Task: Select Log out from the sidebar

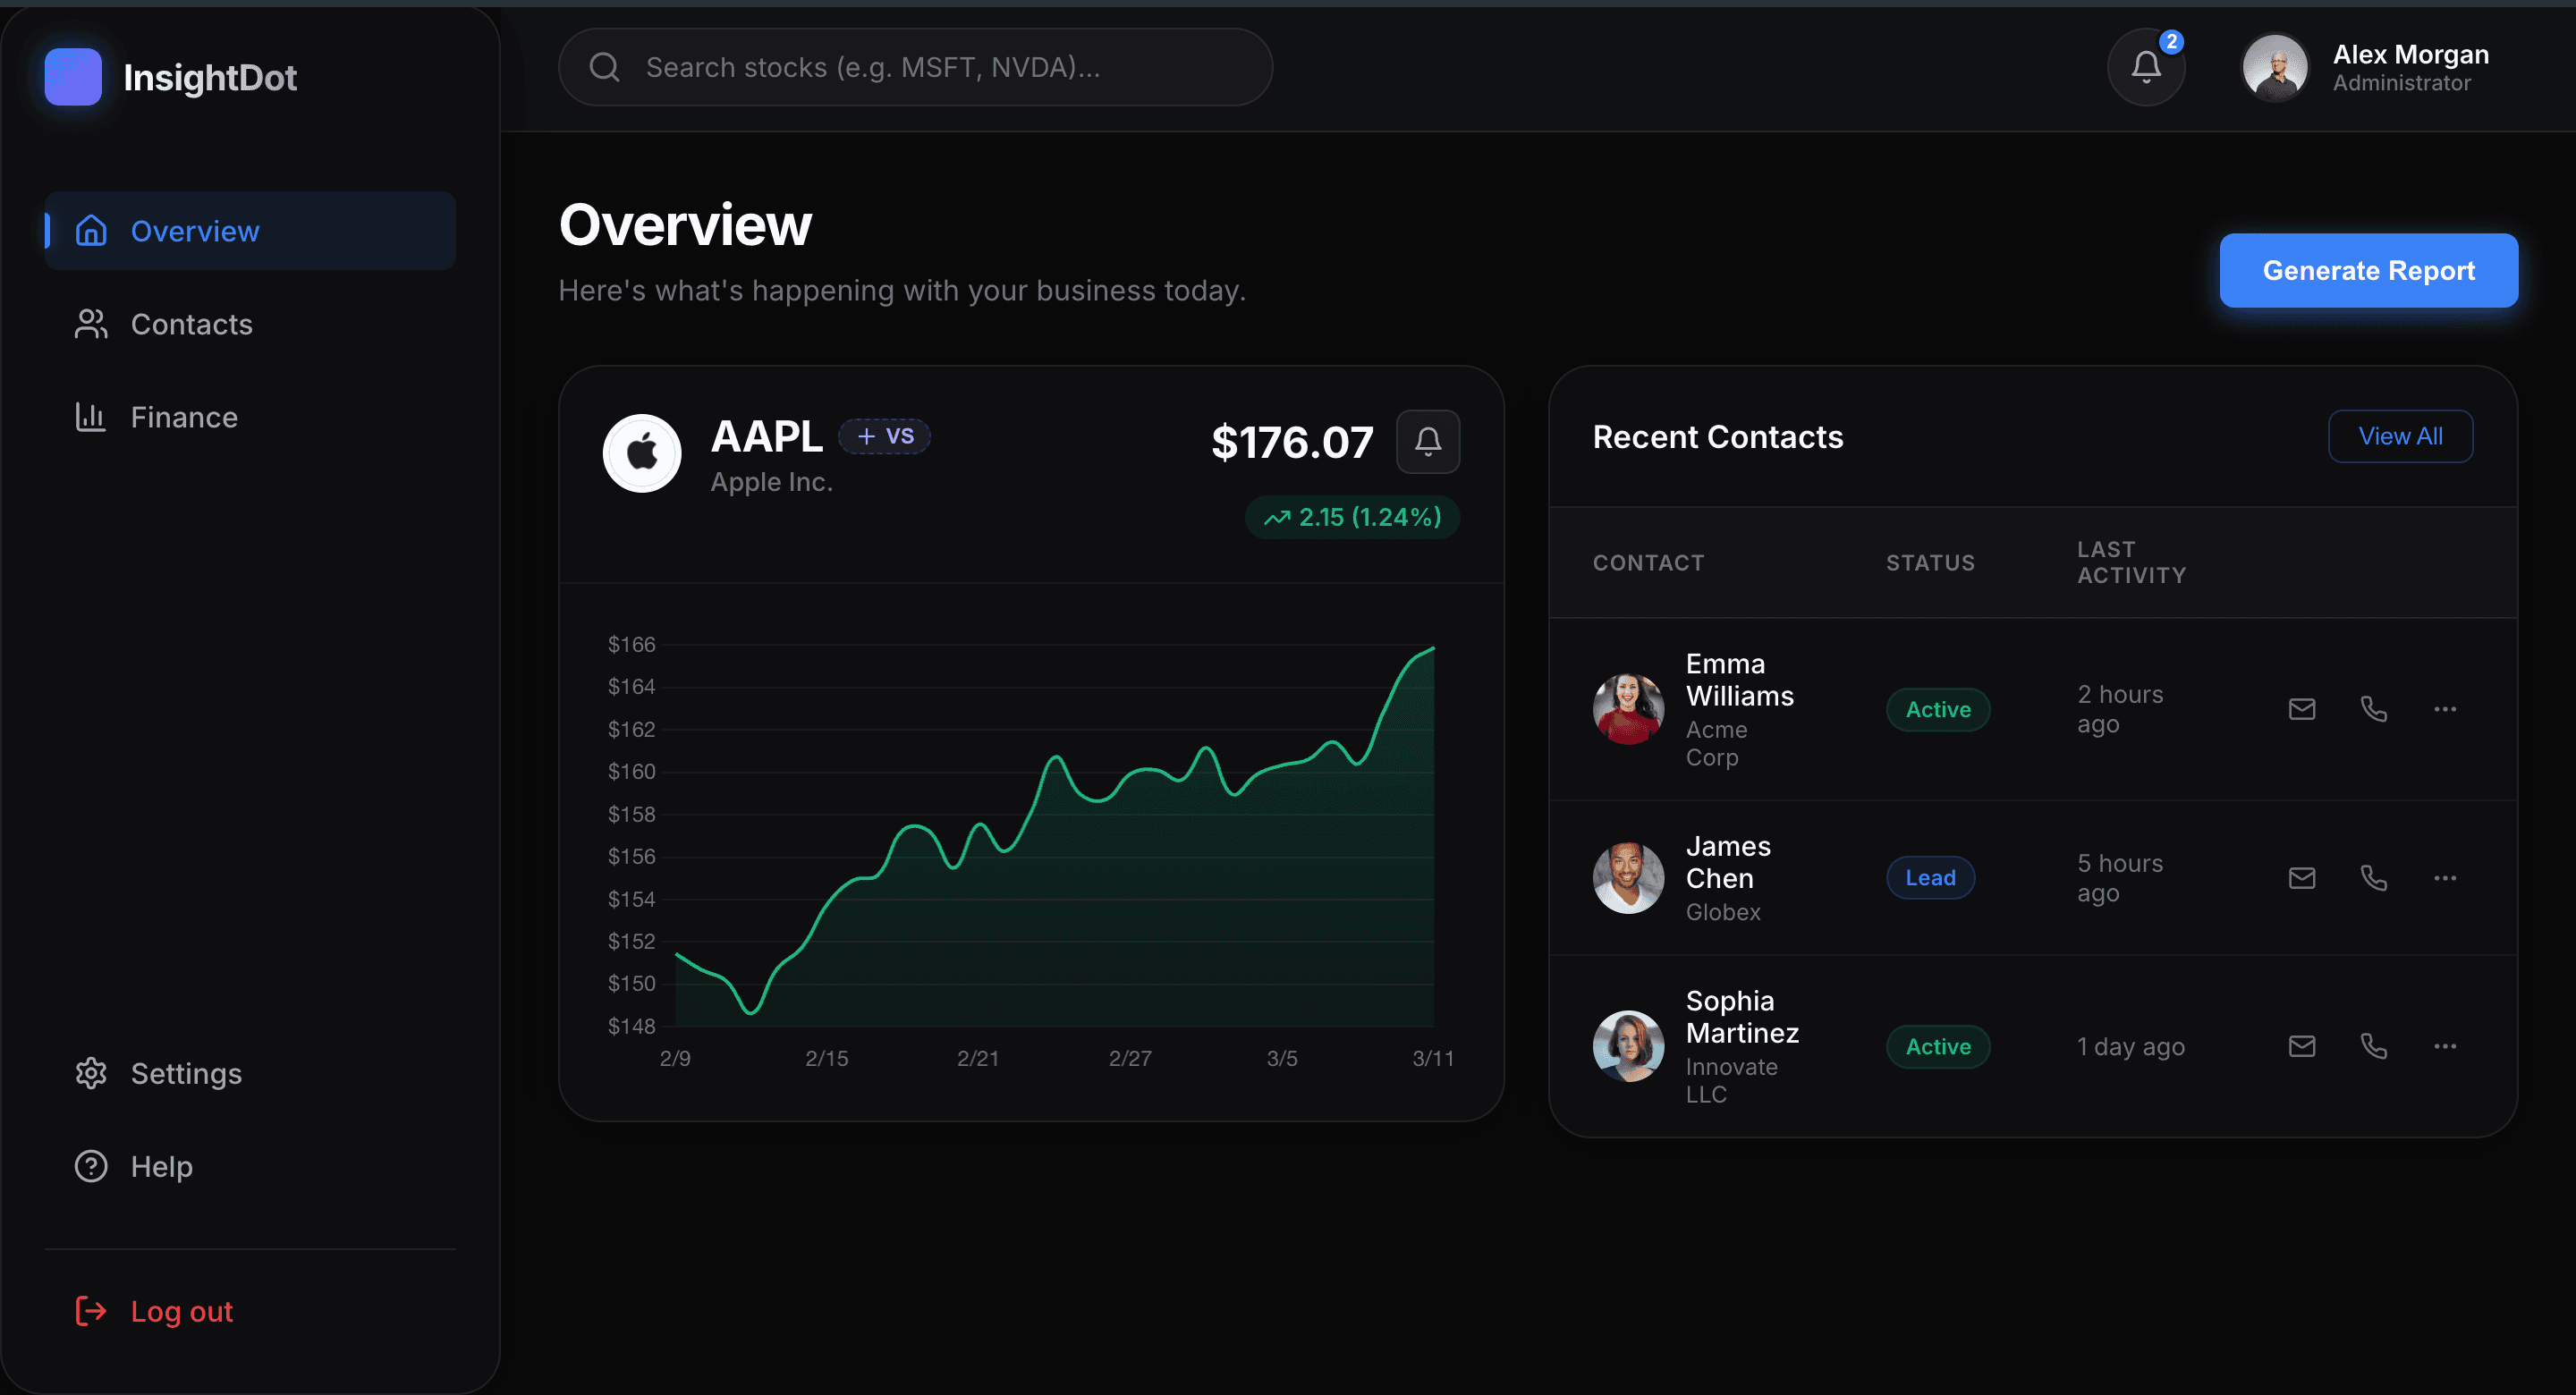Action: (x=180, y=1310)
